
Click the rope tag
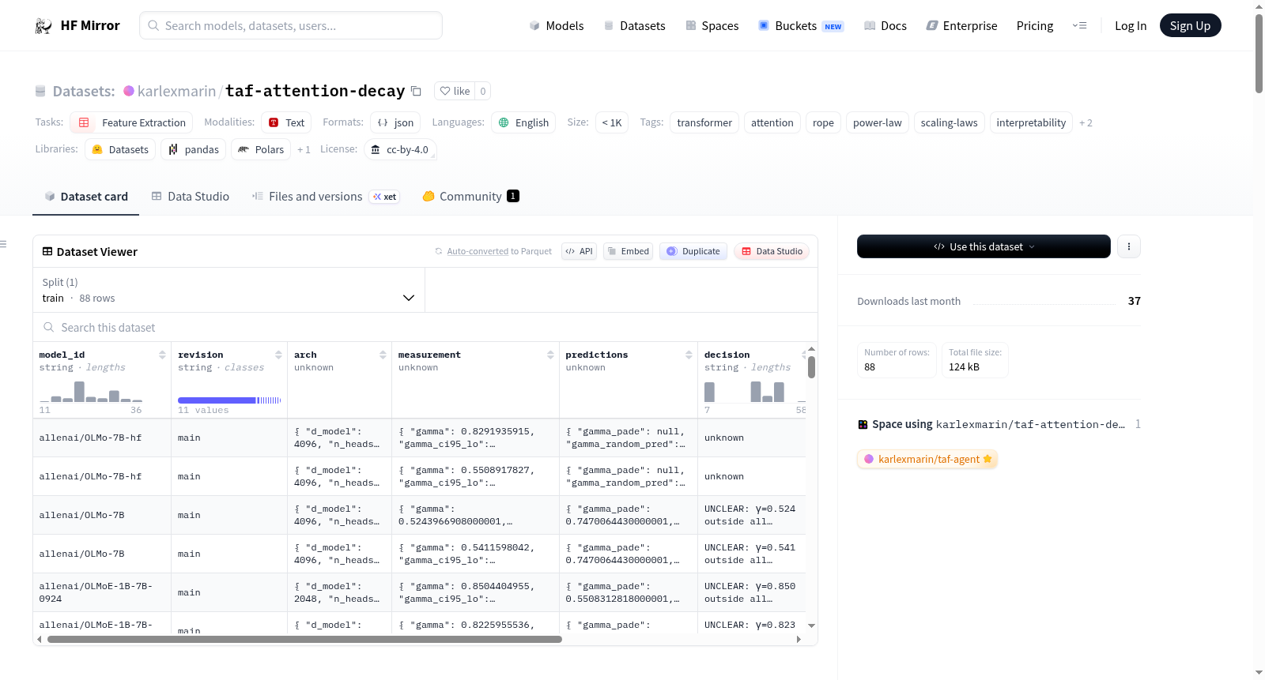pyautogui.click(x=823, y=122)
